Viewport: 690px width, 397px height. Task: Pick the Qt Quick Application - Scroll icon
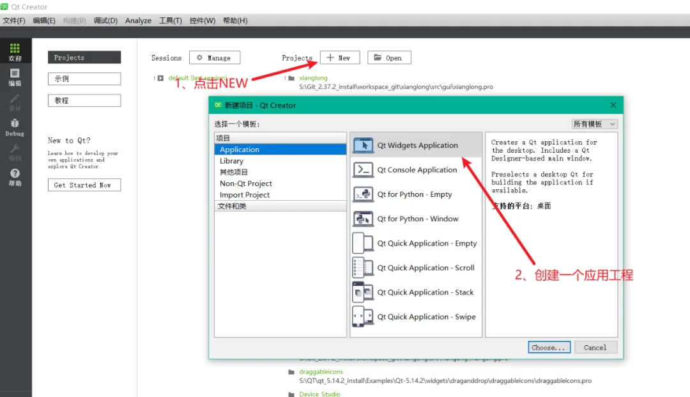363,268
